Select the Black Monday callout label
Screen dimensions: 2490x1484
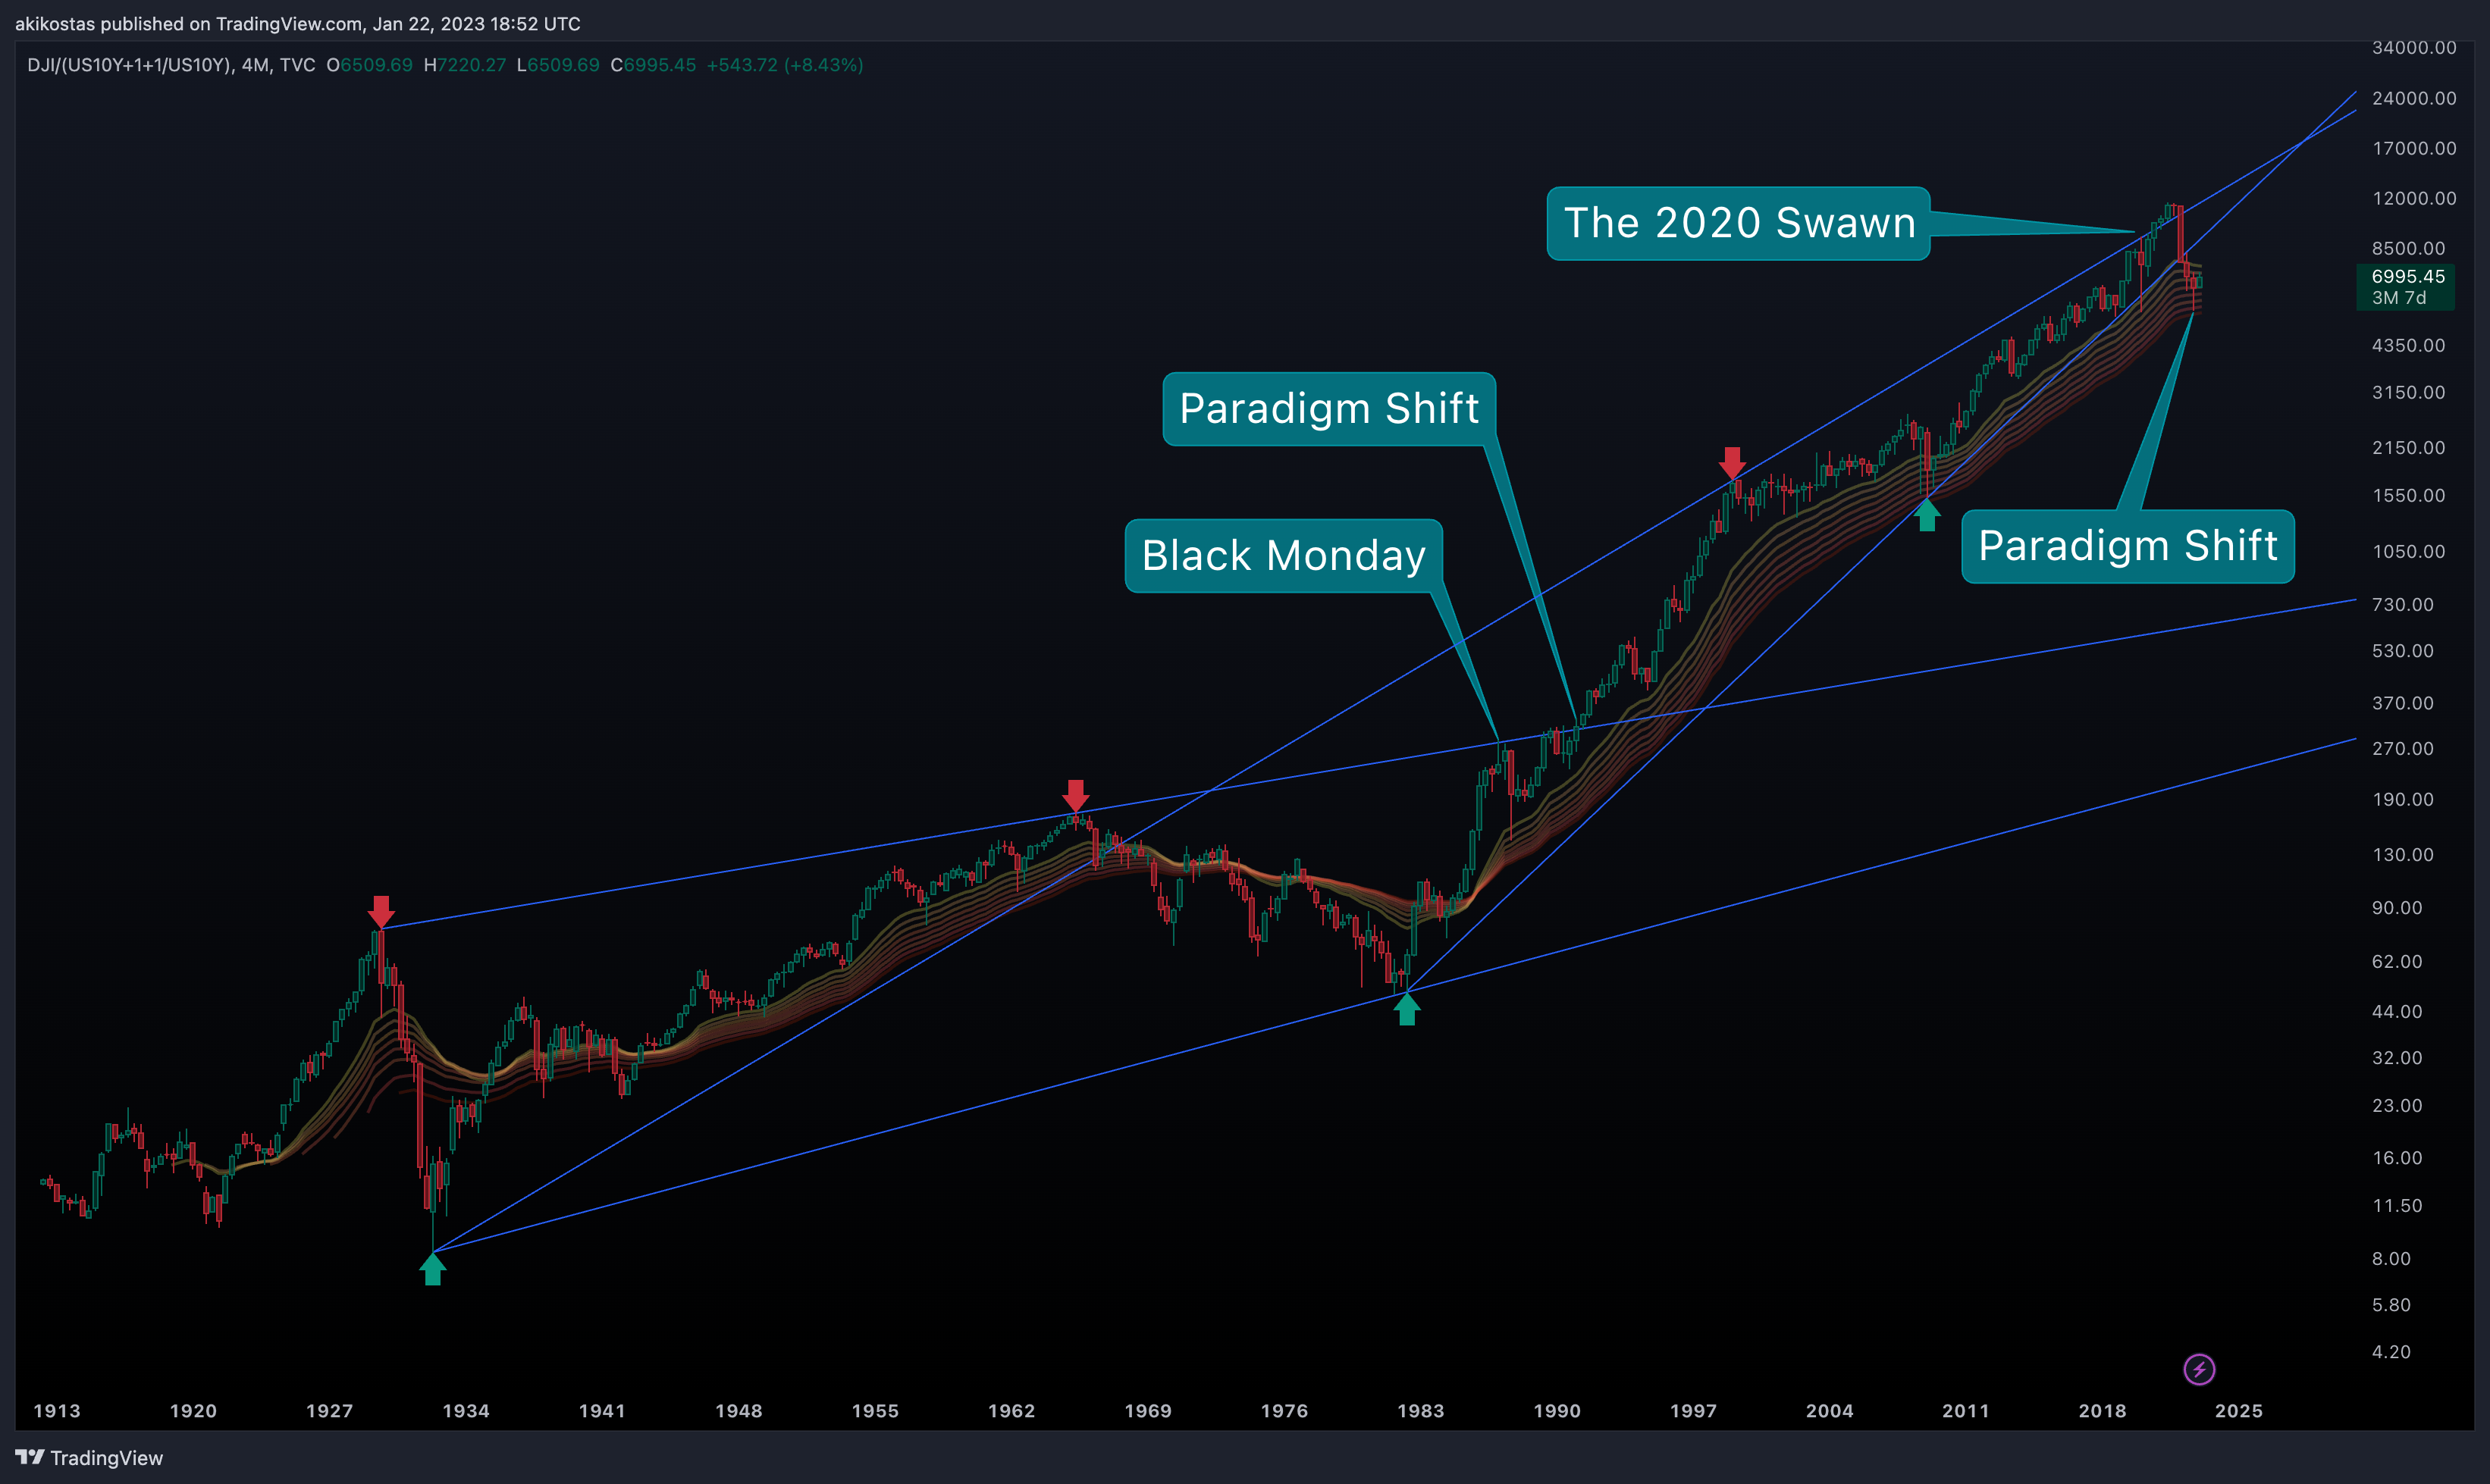[x=1284, y=556]
